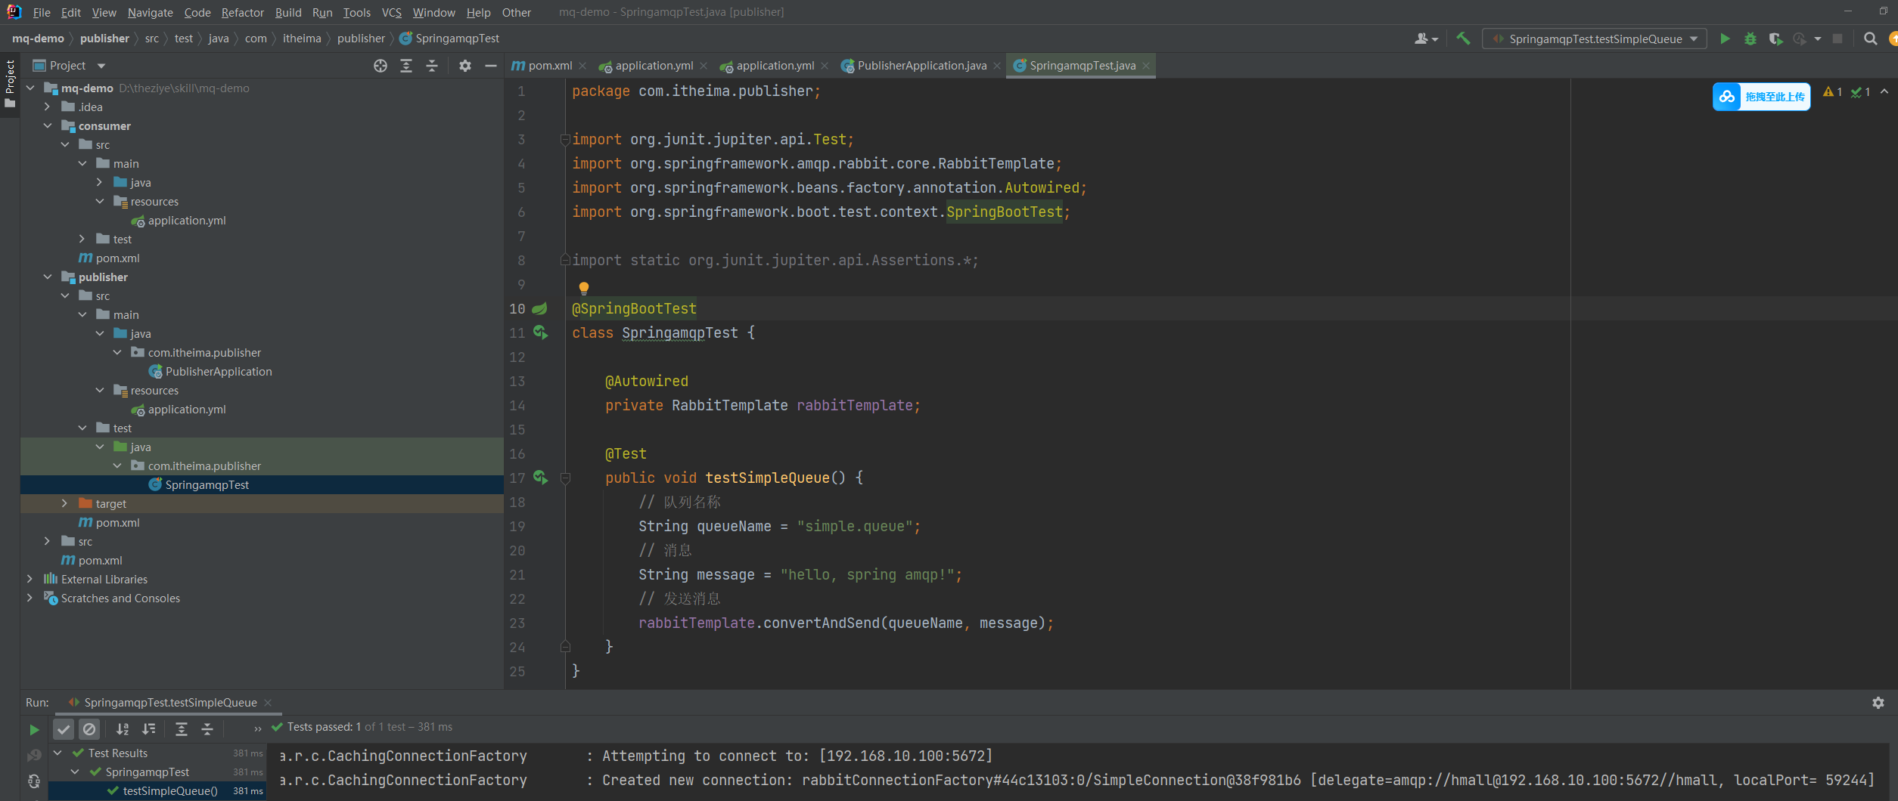Toggle show passed tests checkmark
The image size is (1898, 801).
coord(64,729)
